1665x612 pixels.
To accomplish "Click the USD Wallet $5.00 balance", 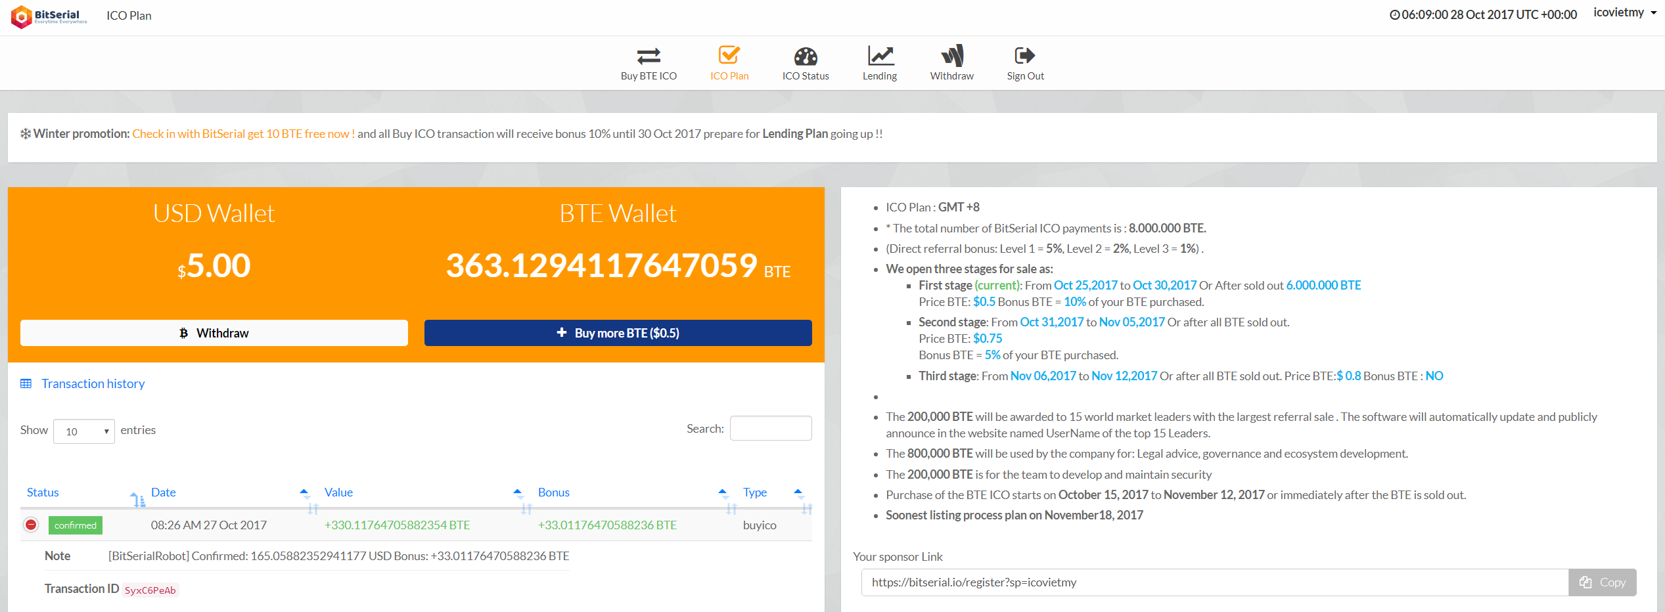I will coord(214,266).
